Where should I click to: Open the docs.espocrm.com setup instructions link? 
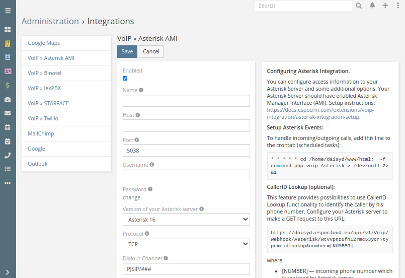tap(320, 113)
